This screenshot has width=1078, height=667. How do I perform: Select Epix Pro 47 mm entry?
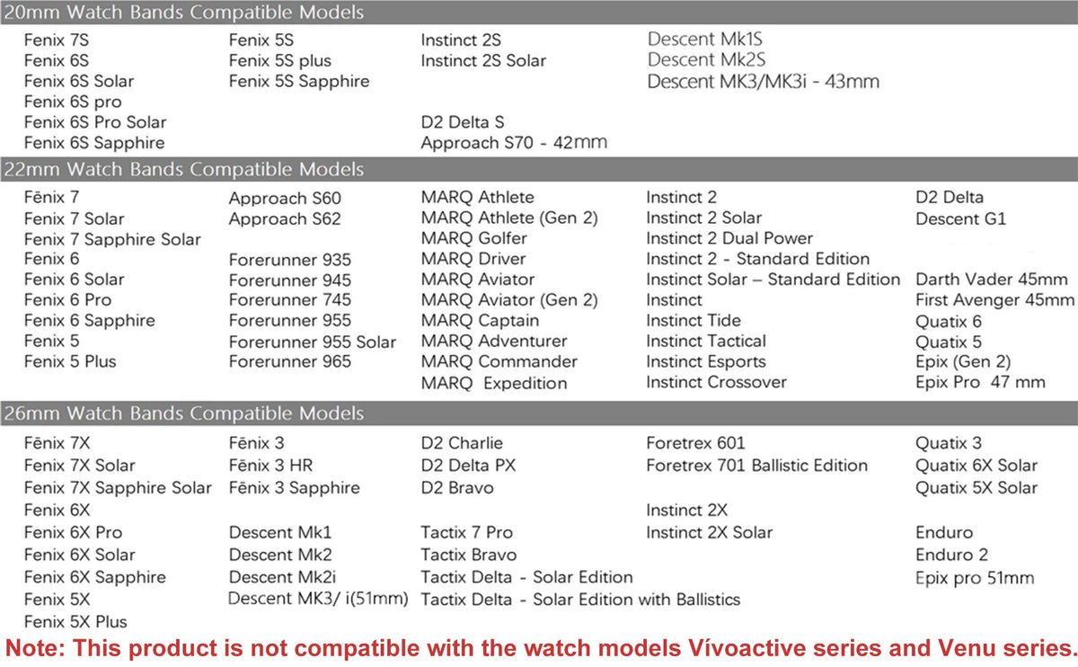click(x=981, y=382)
